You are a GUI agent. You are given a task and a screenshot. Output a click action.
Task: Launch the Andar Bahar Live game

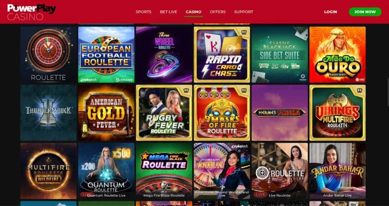tap(337, 171)
